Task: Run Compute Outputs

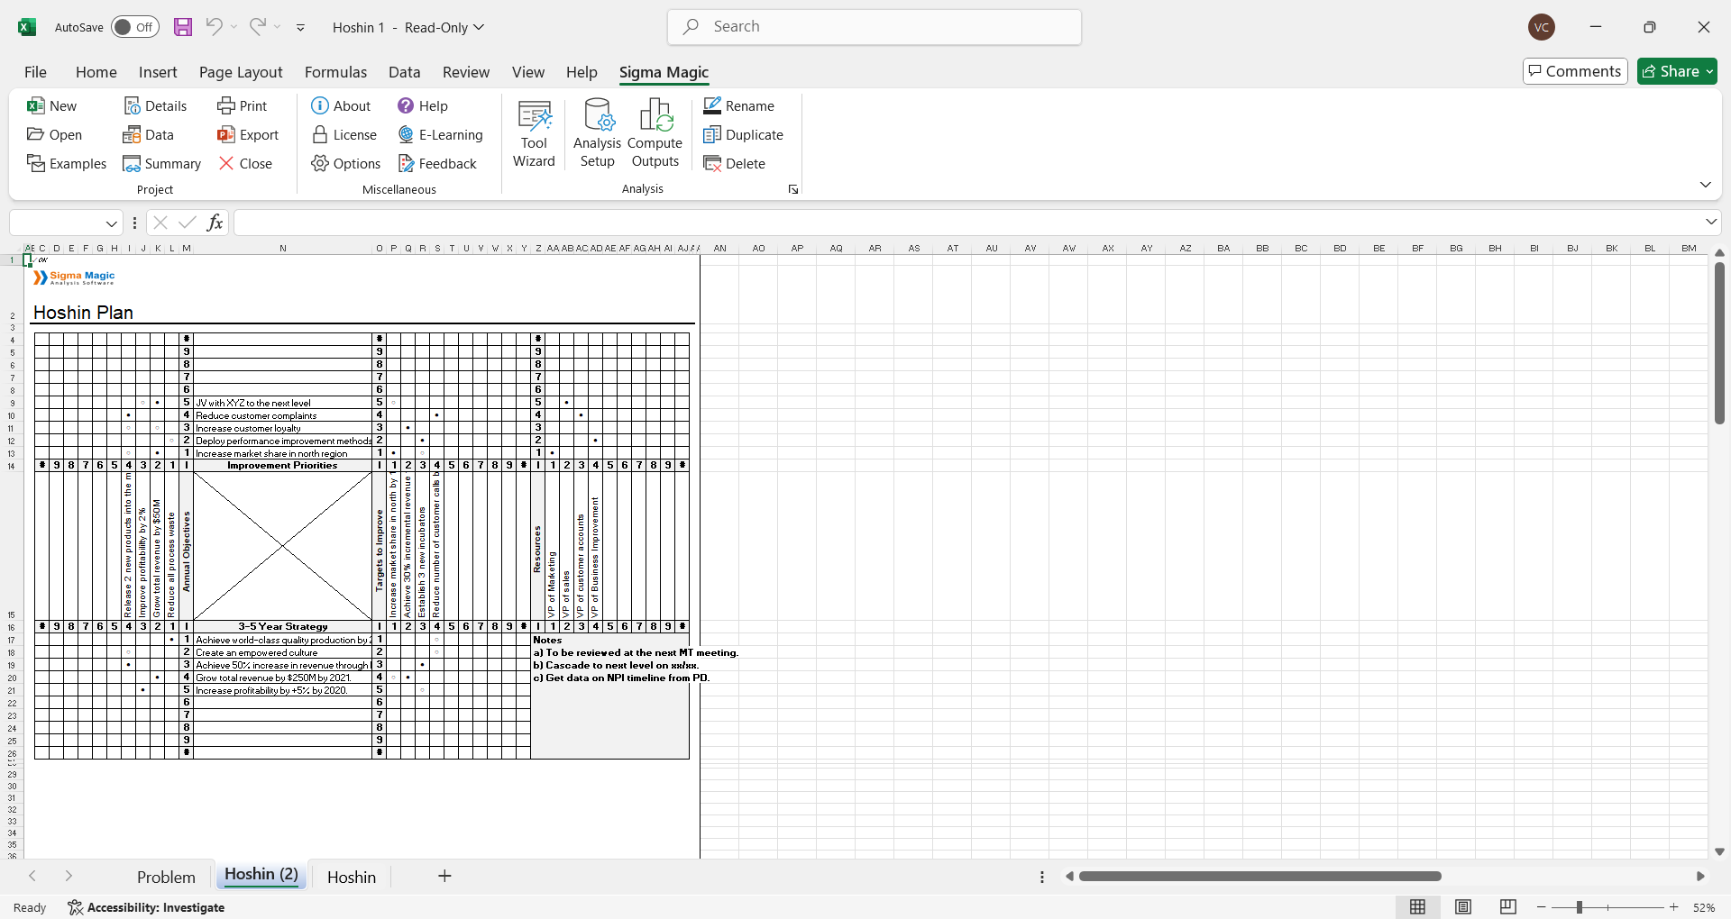Action: click(655, 133)
